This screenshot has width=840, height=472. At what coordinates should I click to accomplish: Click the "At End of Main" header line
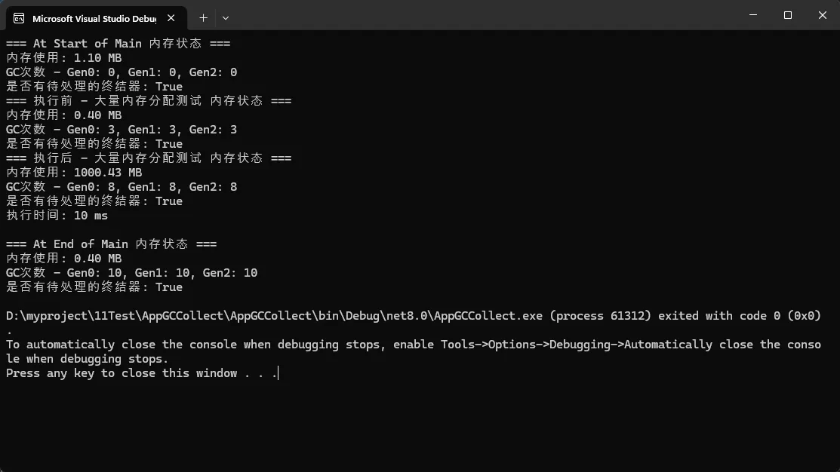(111, 244)
